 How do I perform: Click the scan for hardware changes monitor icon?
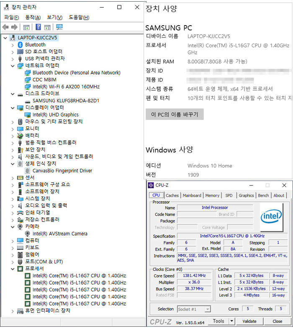pyautogui.click(x=59, y=27)
